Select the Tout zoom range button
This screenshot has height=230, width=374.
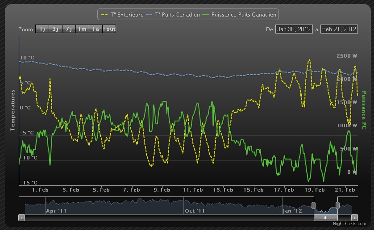click(109, 29)
